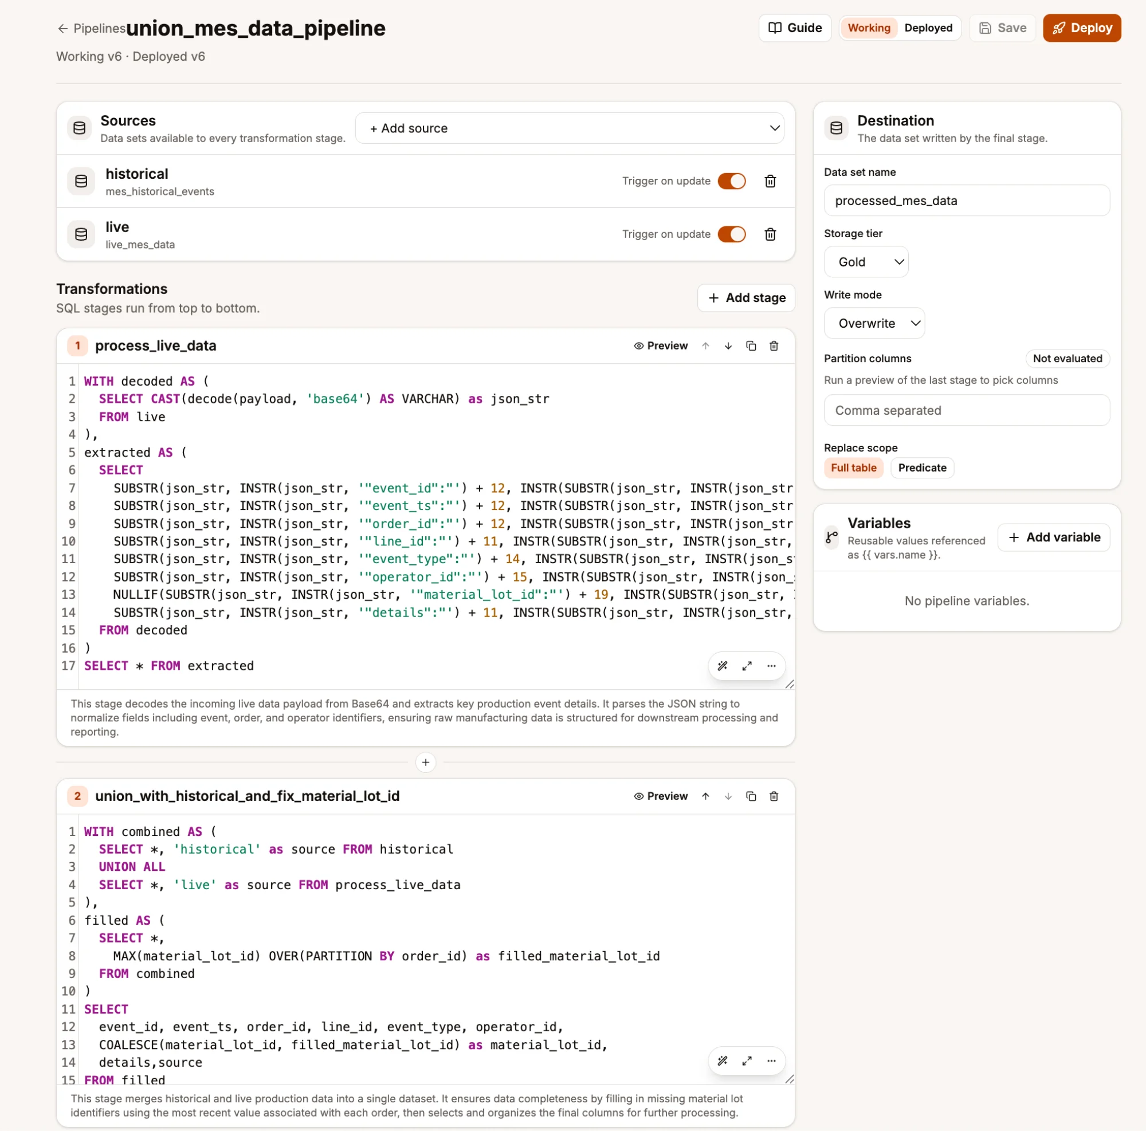1146x1131 pixels.
Task: Add a new transformation stage
Action: [746, 298]
